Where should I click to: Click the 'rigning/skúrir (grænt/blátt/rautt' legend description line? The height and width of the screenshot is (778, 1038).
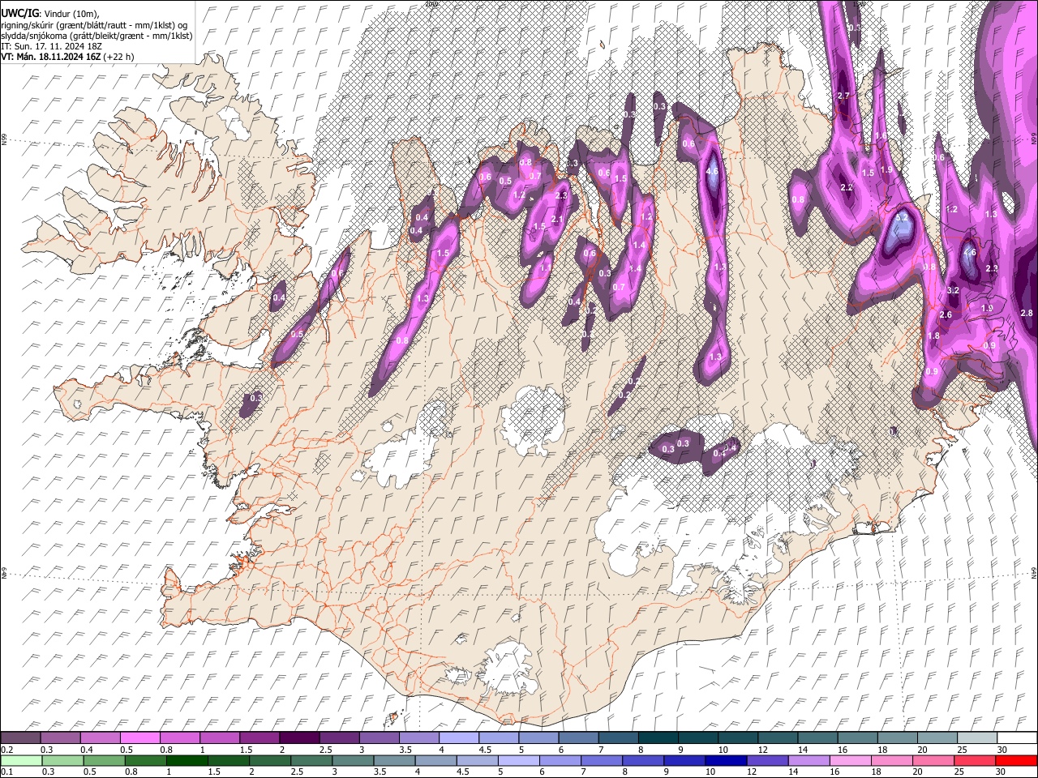(96, 25)
